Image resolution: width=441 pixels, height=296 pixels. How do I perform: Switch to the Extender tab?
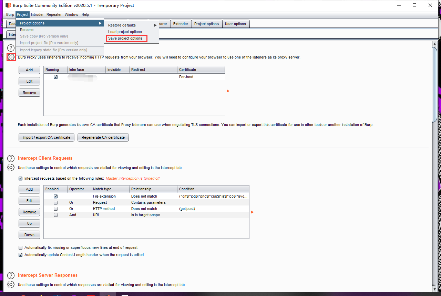(181, 24)
